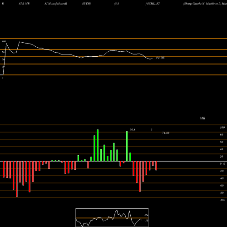Click the MR panel title

point(202,118)
